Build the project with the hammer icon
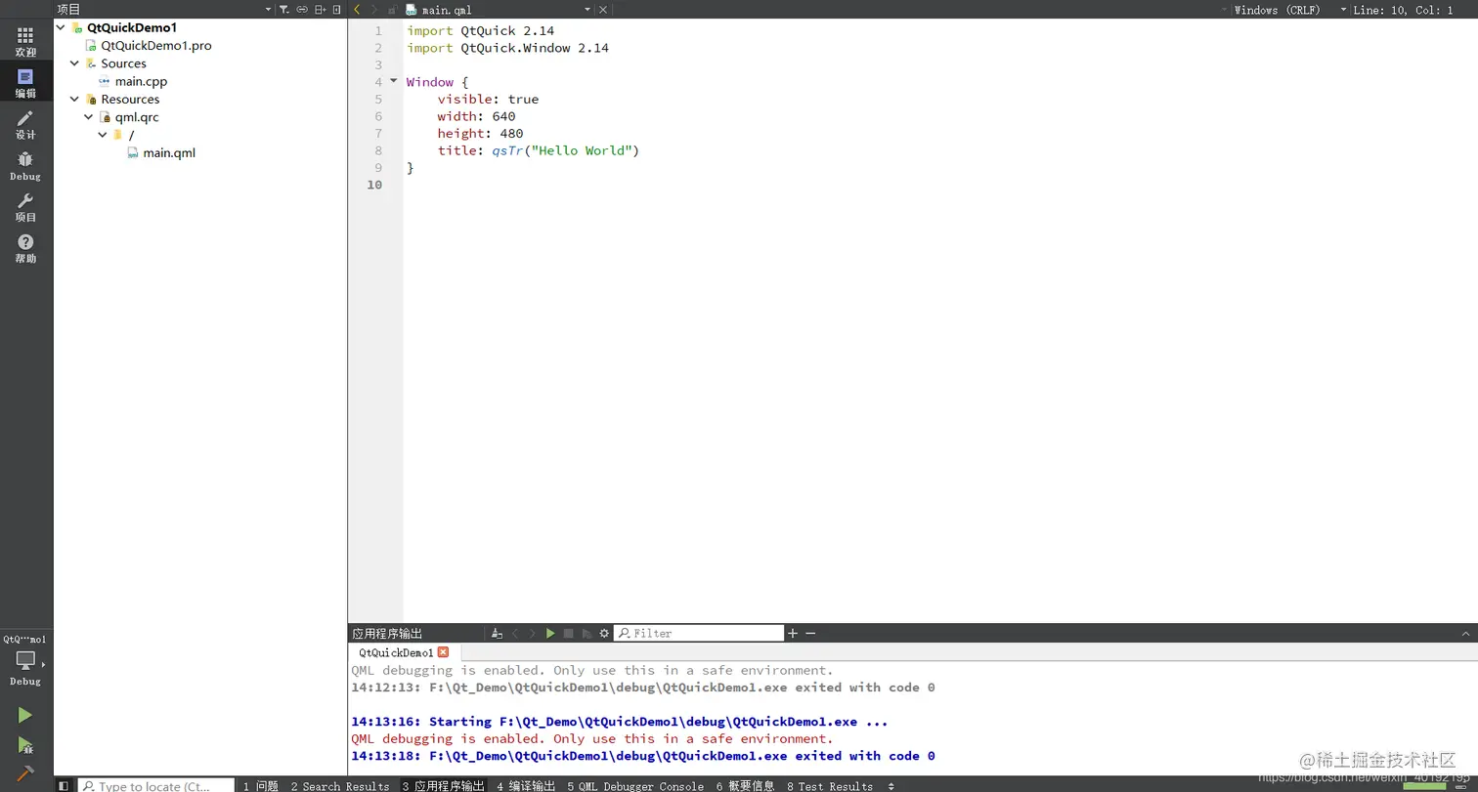This screenshot has width=1478, height=792. (x=25, y=773)
